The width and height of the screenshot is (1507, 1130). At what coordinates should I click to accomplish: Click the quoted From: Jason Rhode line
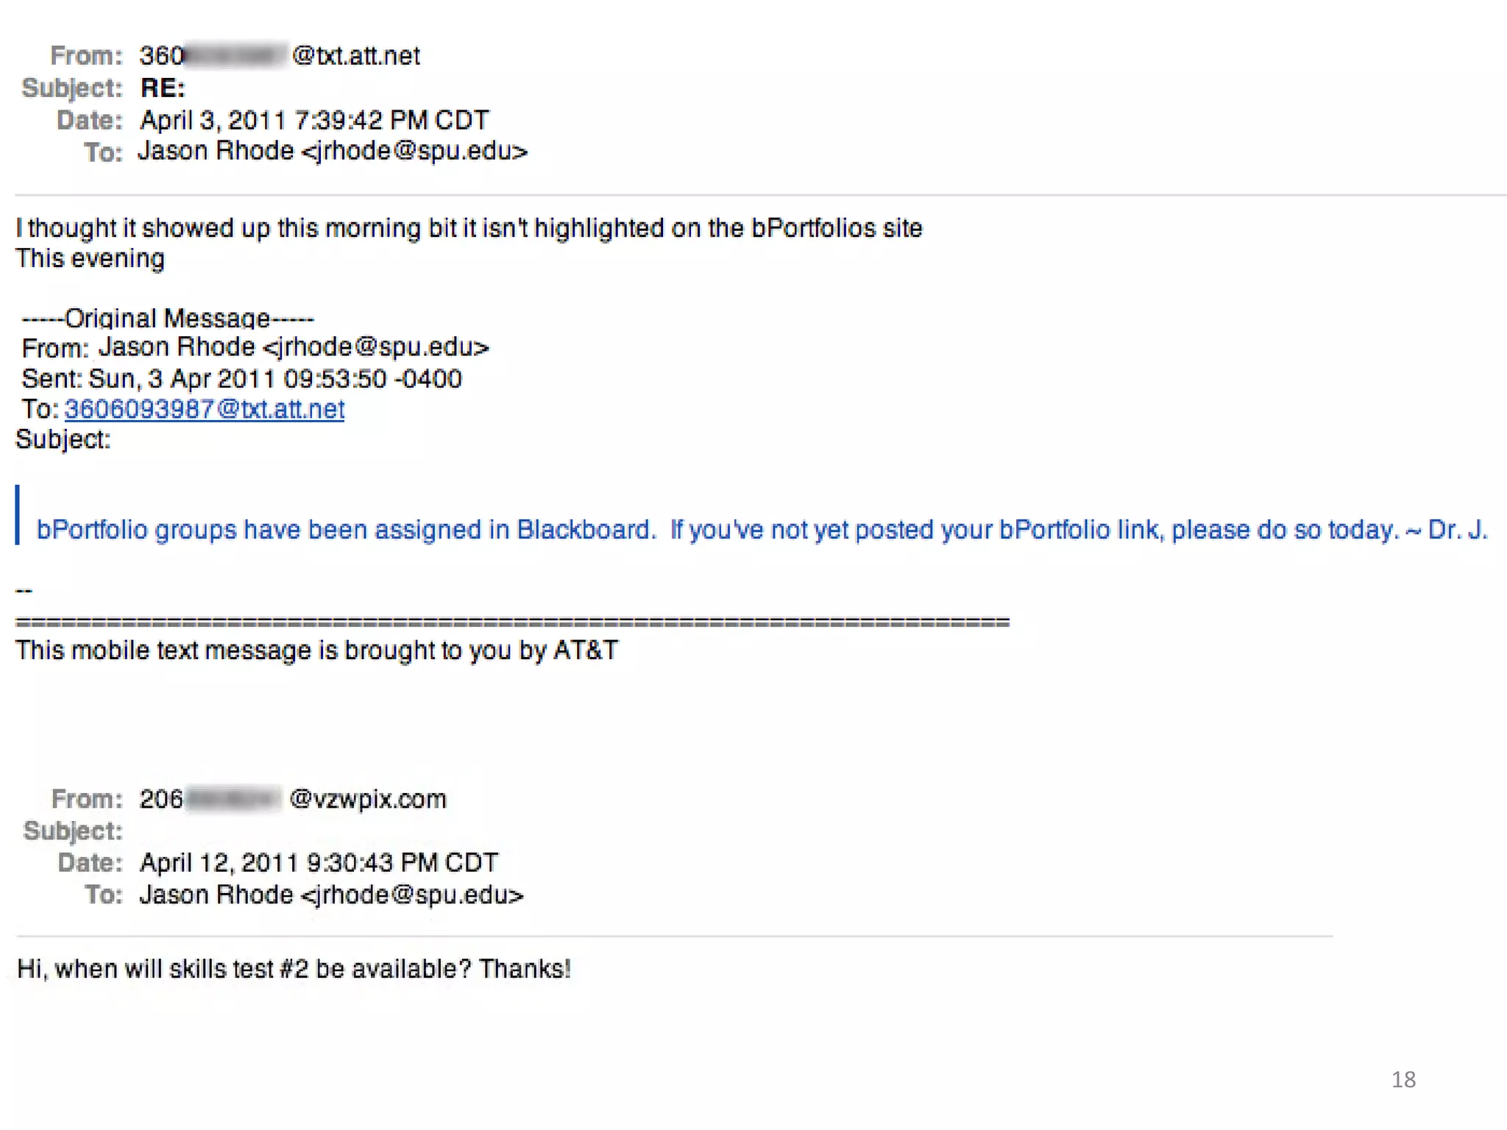point(255,347)
